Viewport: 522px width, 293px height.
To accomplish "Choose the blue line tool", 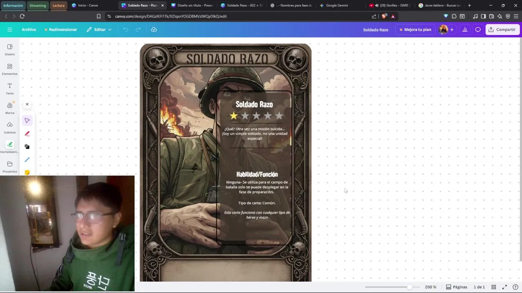I will (x=27, y=160).
